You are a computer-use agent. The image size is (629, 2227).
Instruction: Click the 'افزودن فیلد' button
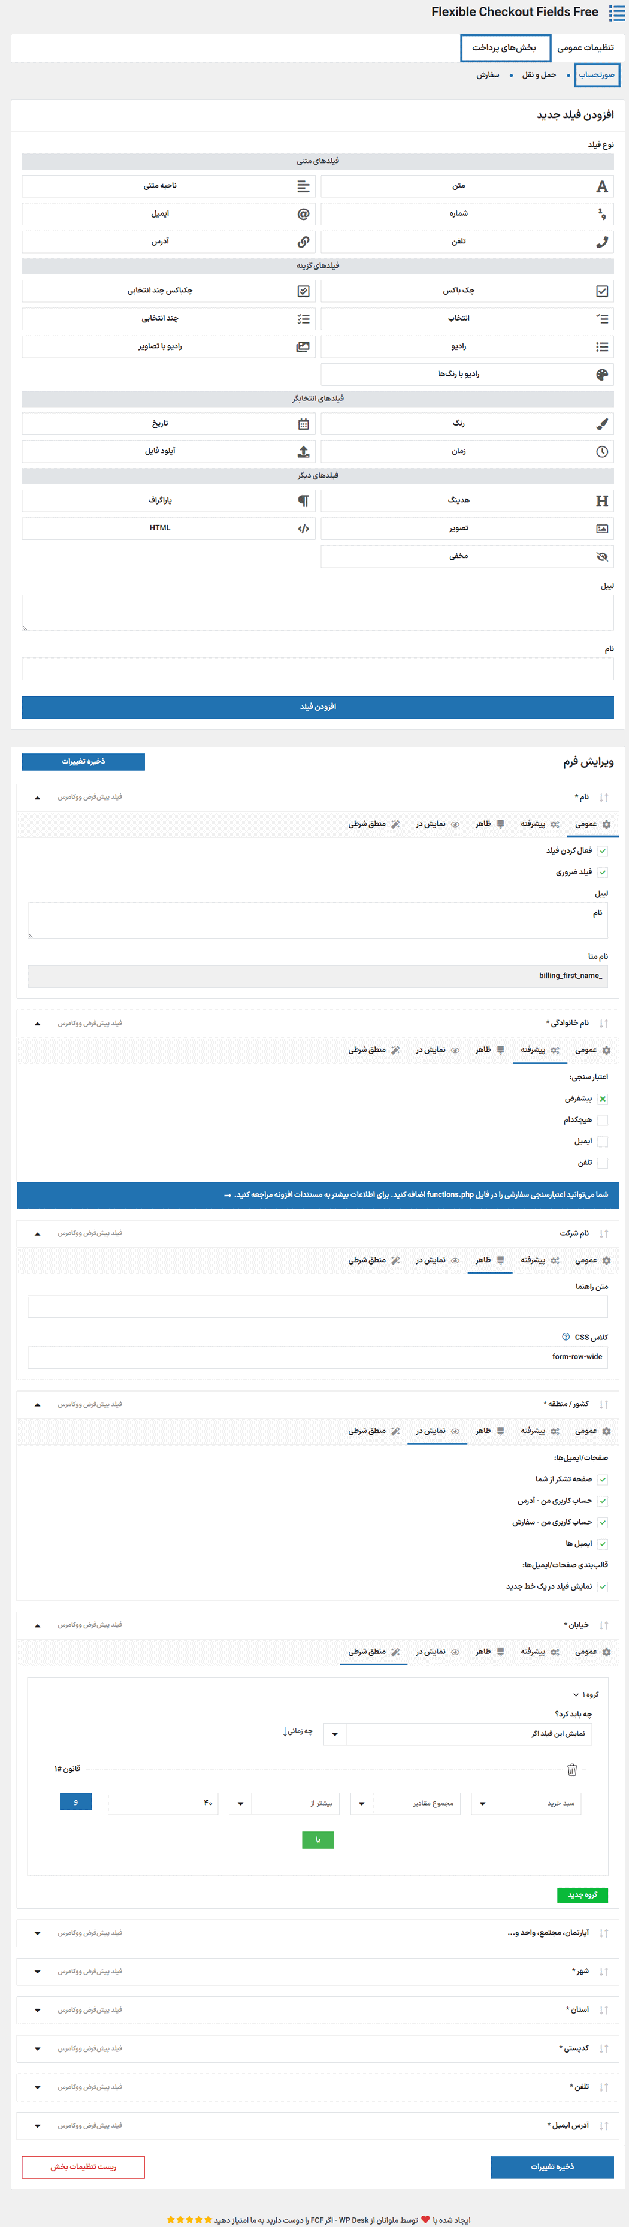(318, 707)
